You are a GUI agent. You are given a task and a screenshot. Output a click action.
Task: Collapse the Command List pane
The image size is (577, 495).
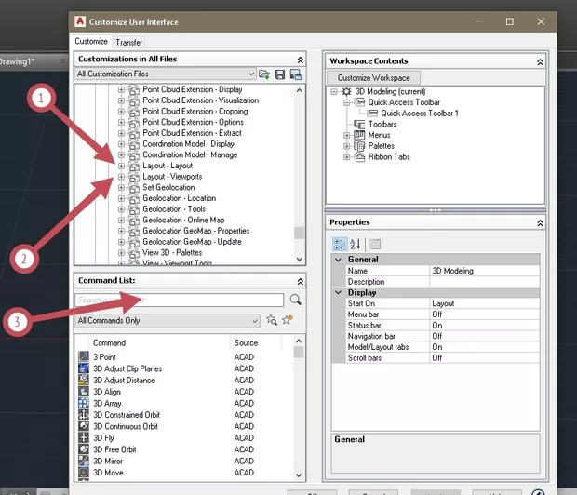(301, 281)
